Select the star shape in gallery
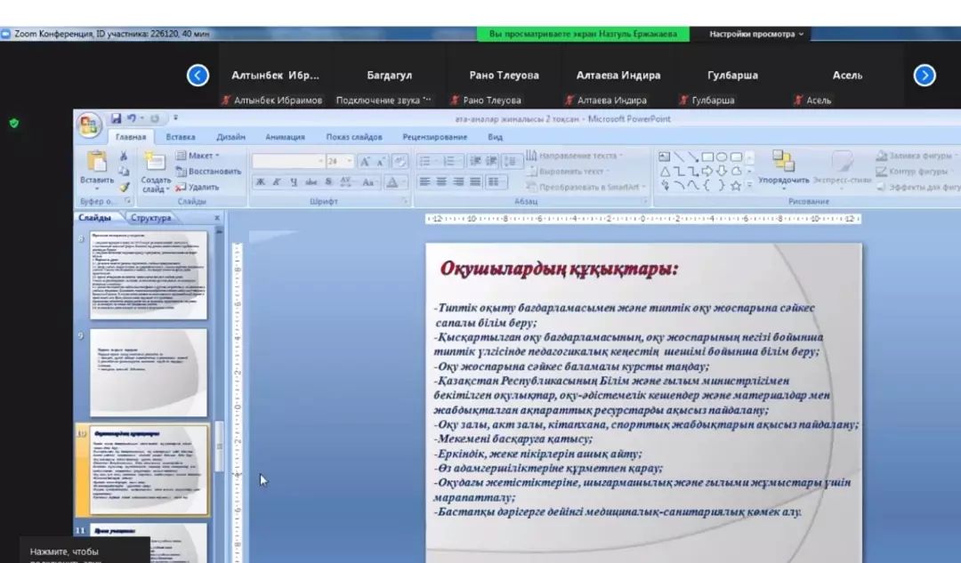Image resolution: width=961 pixels, height=563 pixels. coord(736,186)
